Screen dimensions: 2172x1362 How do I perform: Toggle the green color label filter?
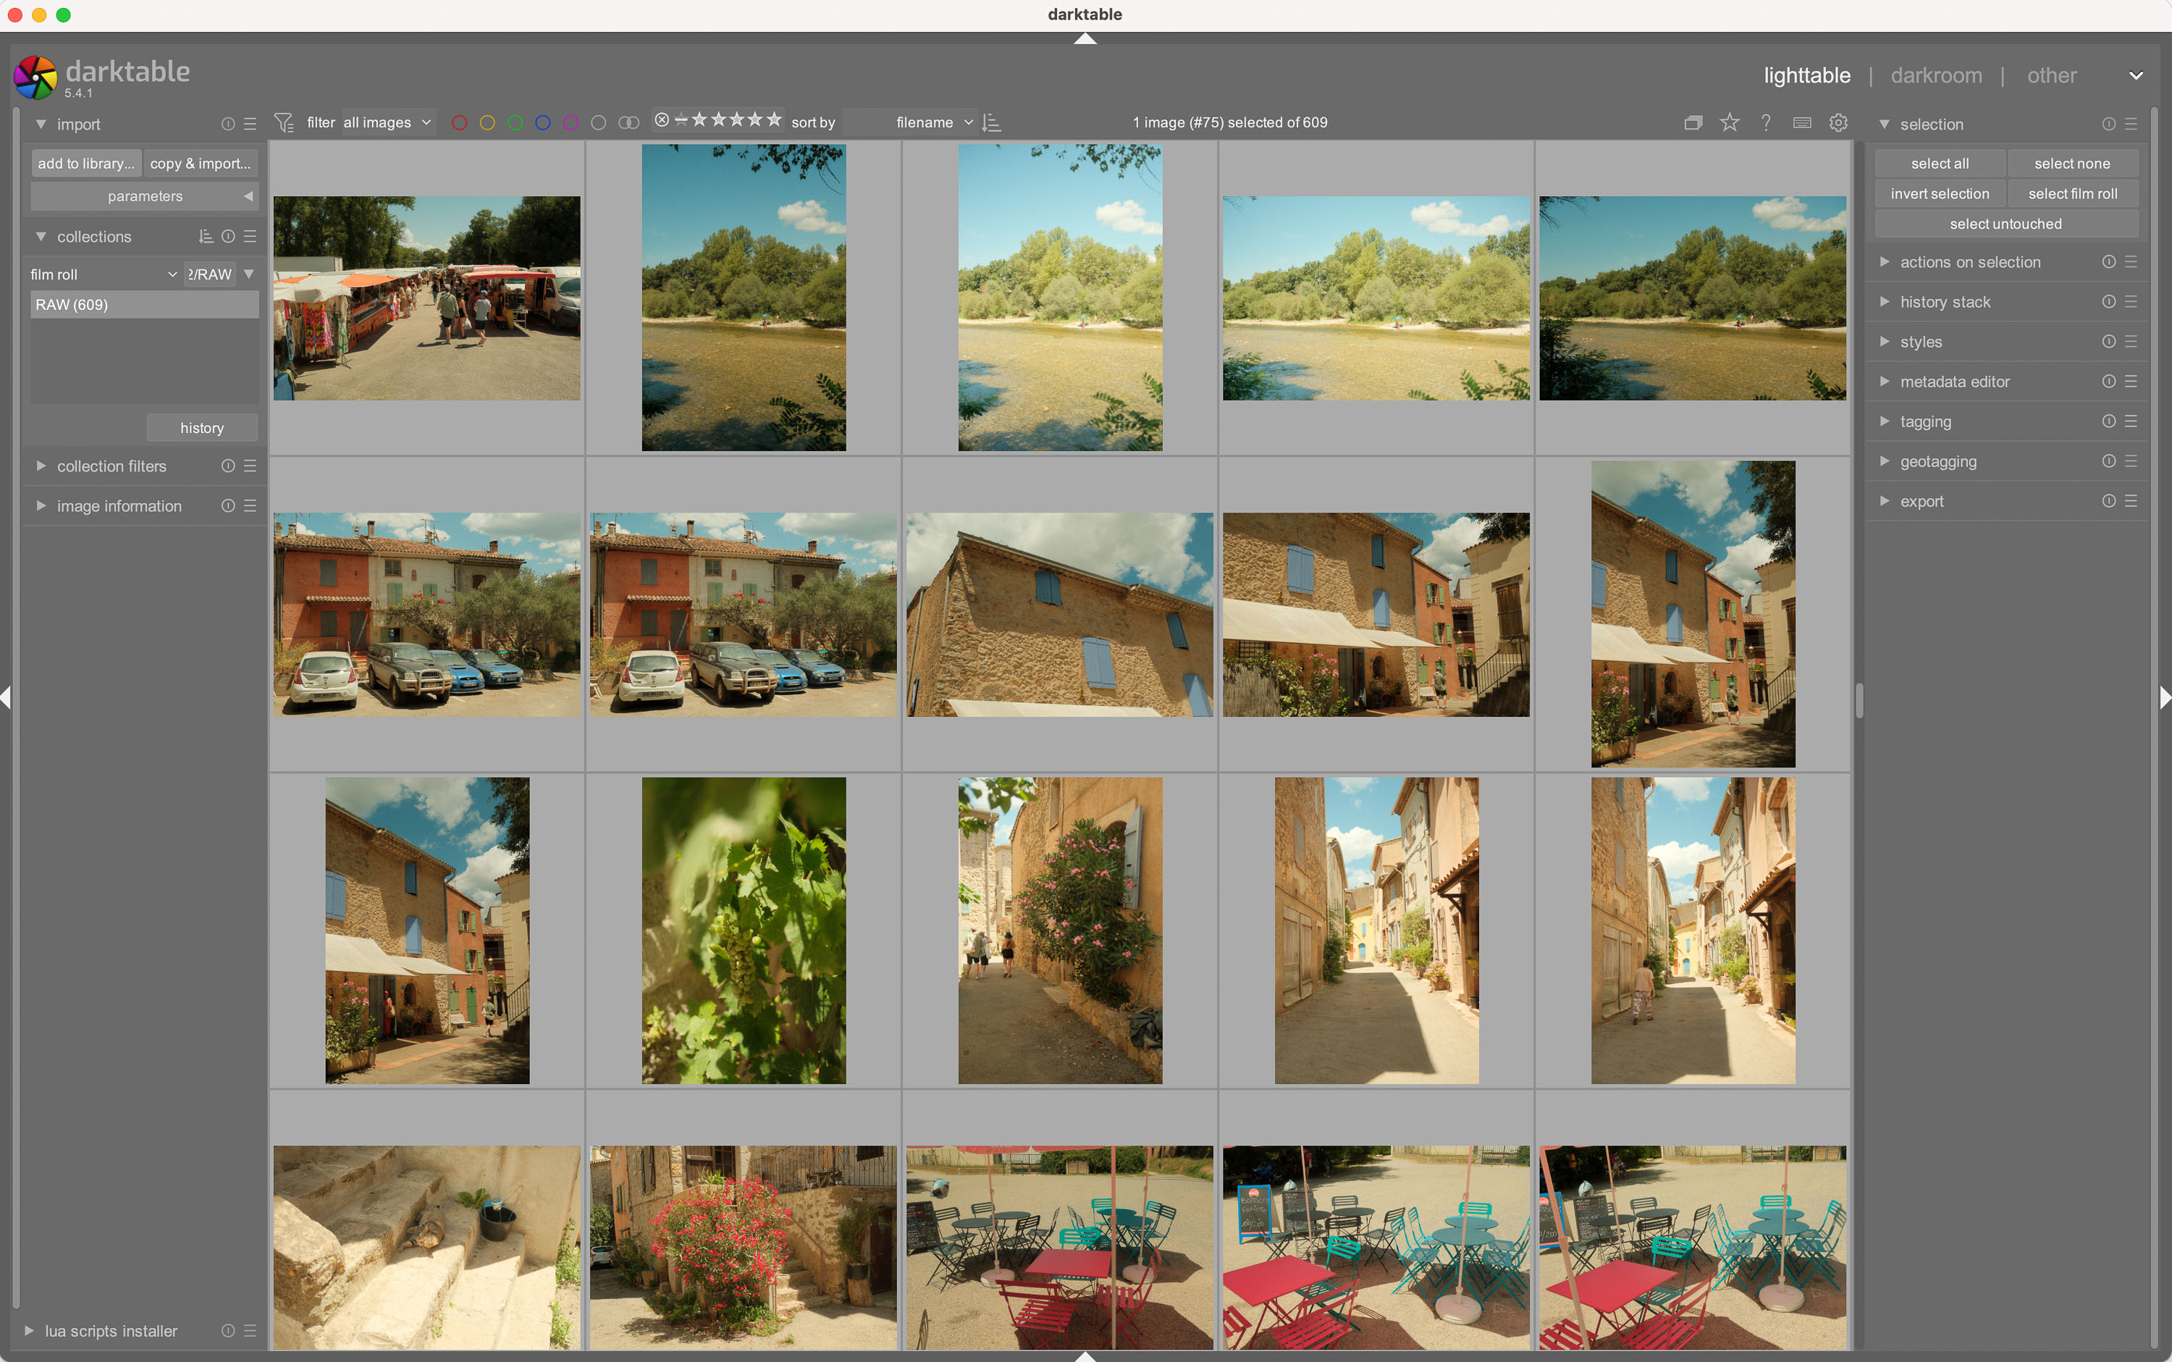[515, 122]
